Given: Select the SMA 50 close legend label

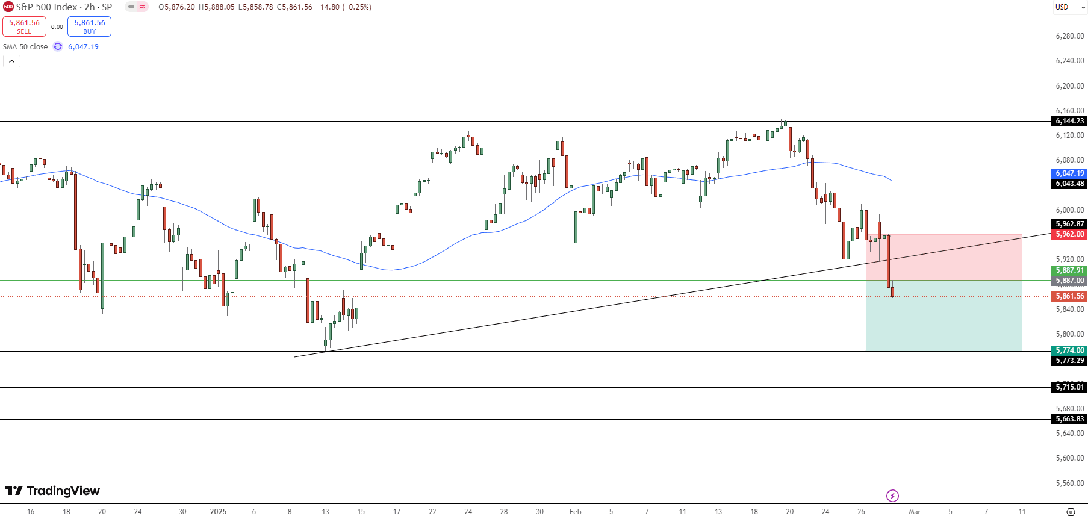Looking at the screenshot, I should coord(25,46).
